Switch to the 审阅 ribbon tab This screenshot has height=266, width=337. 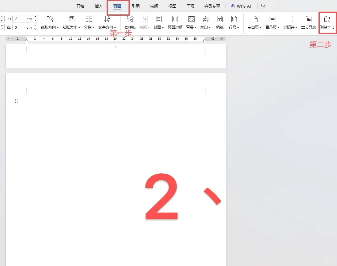coord(154,6)
